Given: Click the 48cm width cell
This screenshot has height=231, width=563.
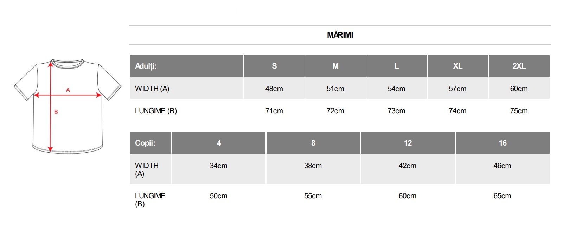Looking at the screenshot, I should tap(274, 89).
